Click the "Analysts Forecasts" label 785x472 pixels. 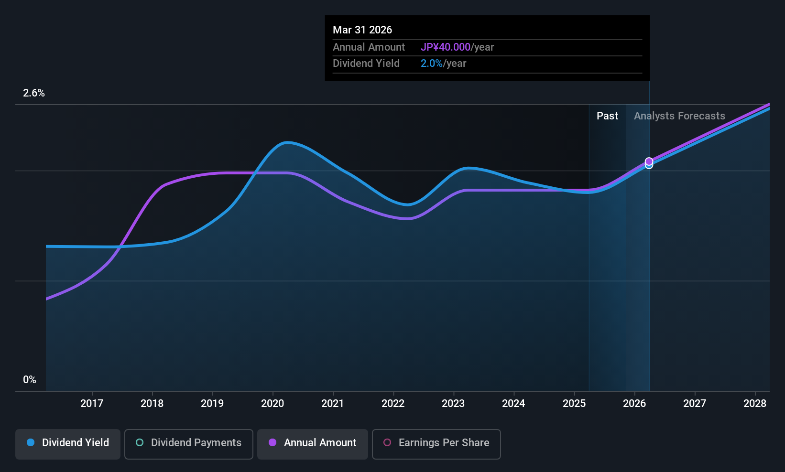pyautogui.click(x=679, y=116)
